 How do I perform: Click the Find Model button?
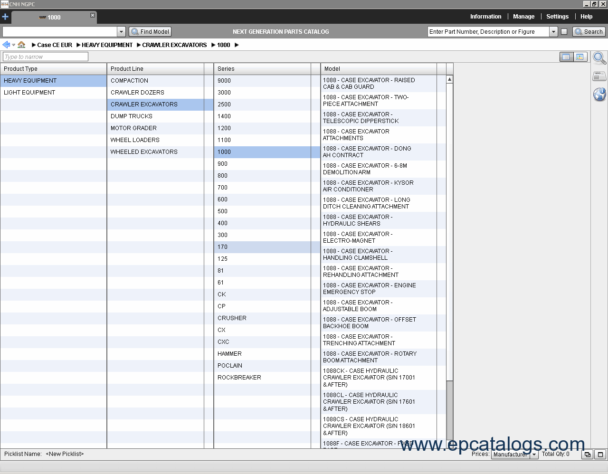pos(150,32)
